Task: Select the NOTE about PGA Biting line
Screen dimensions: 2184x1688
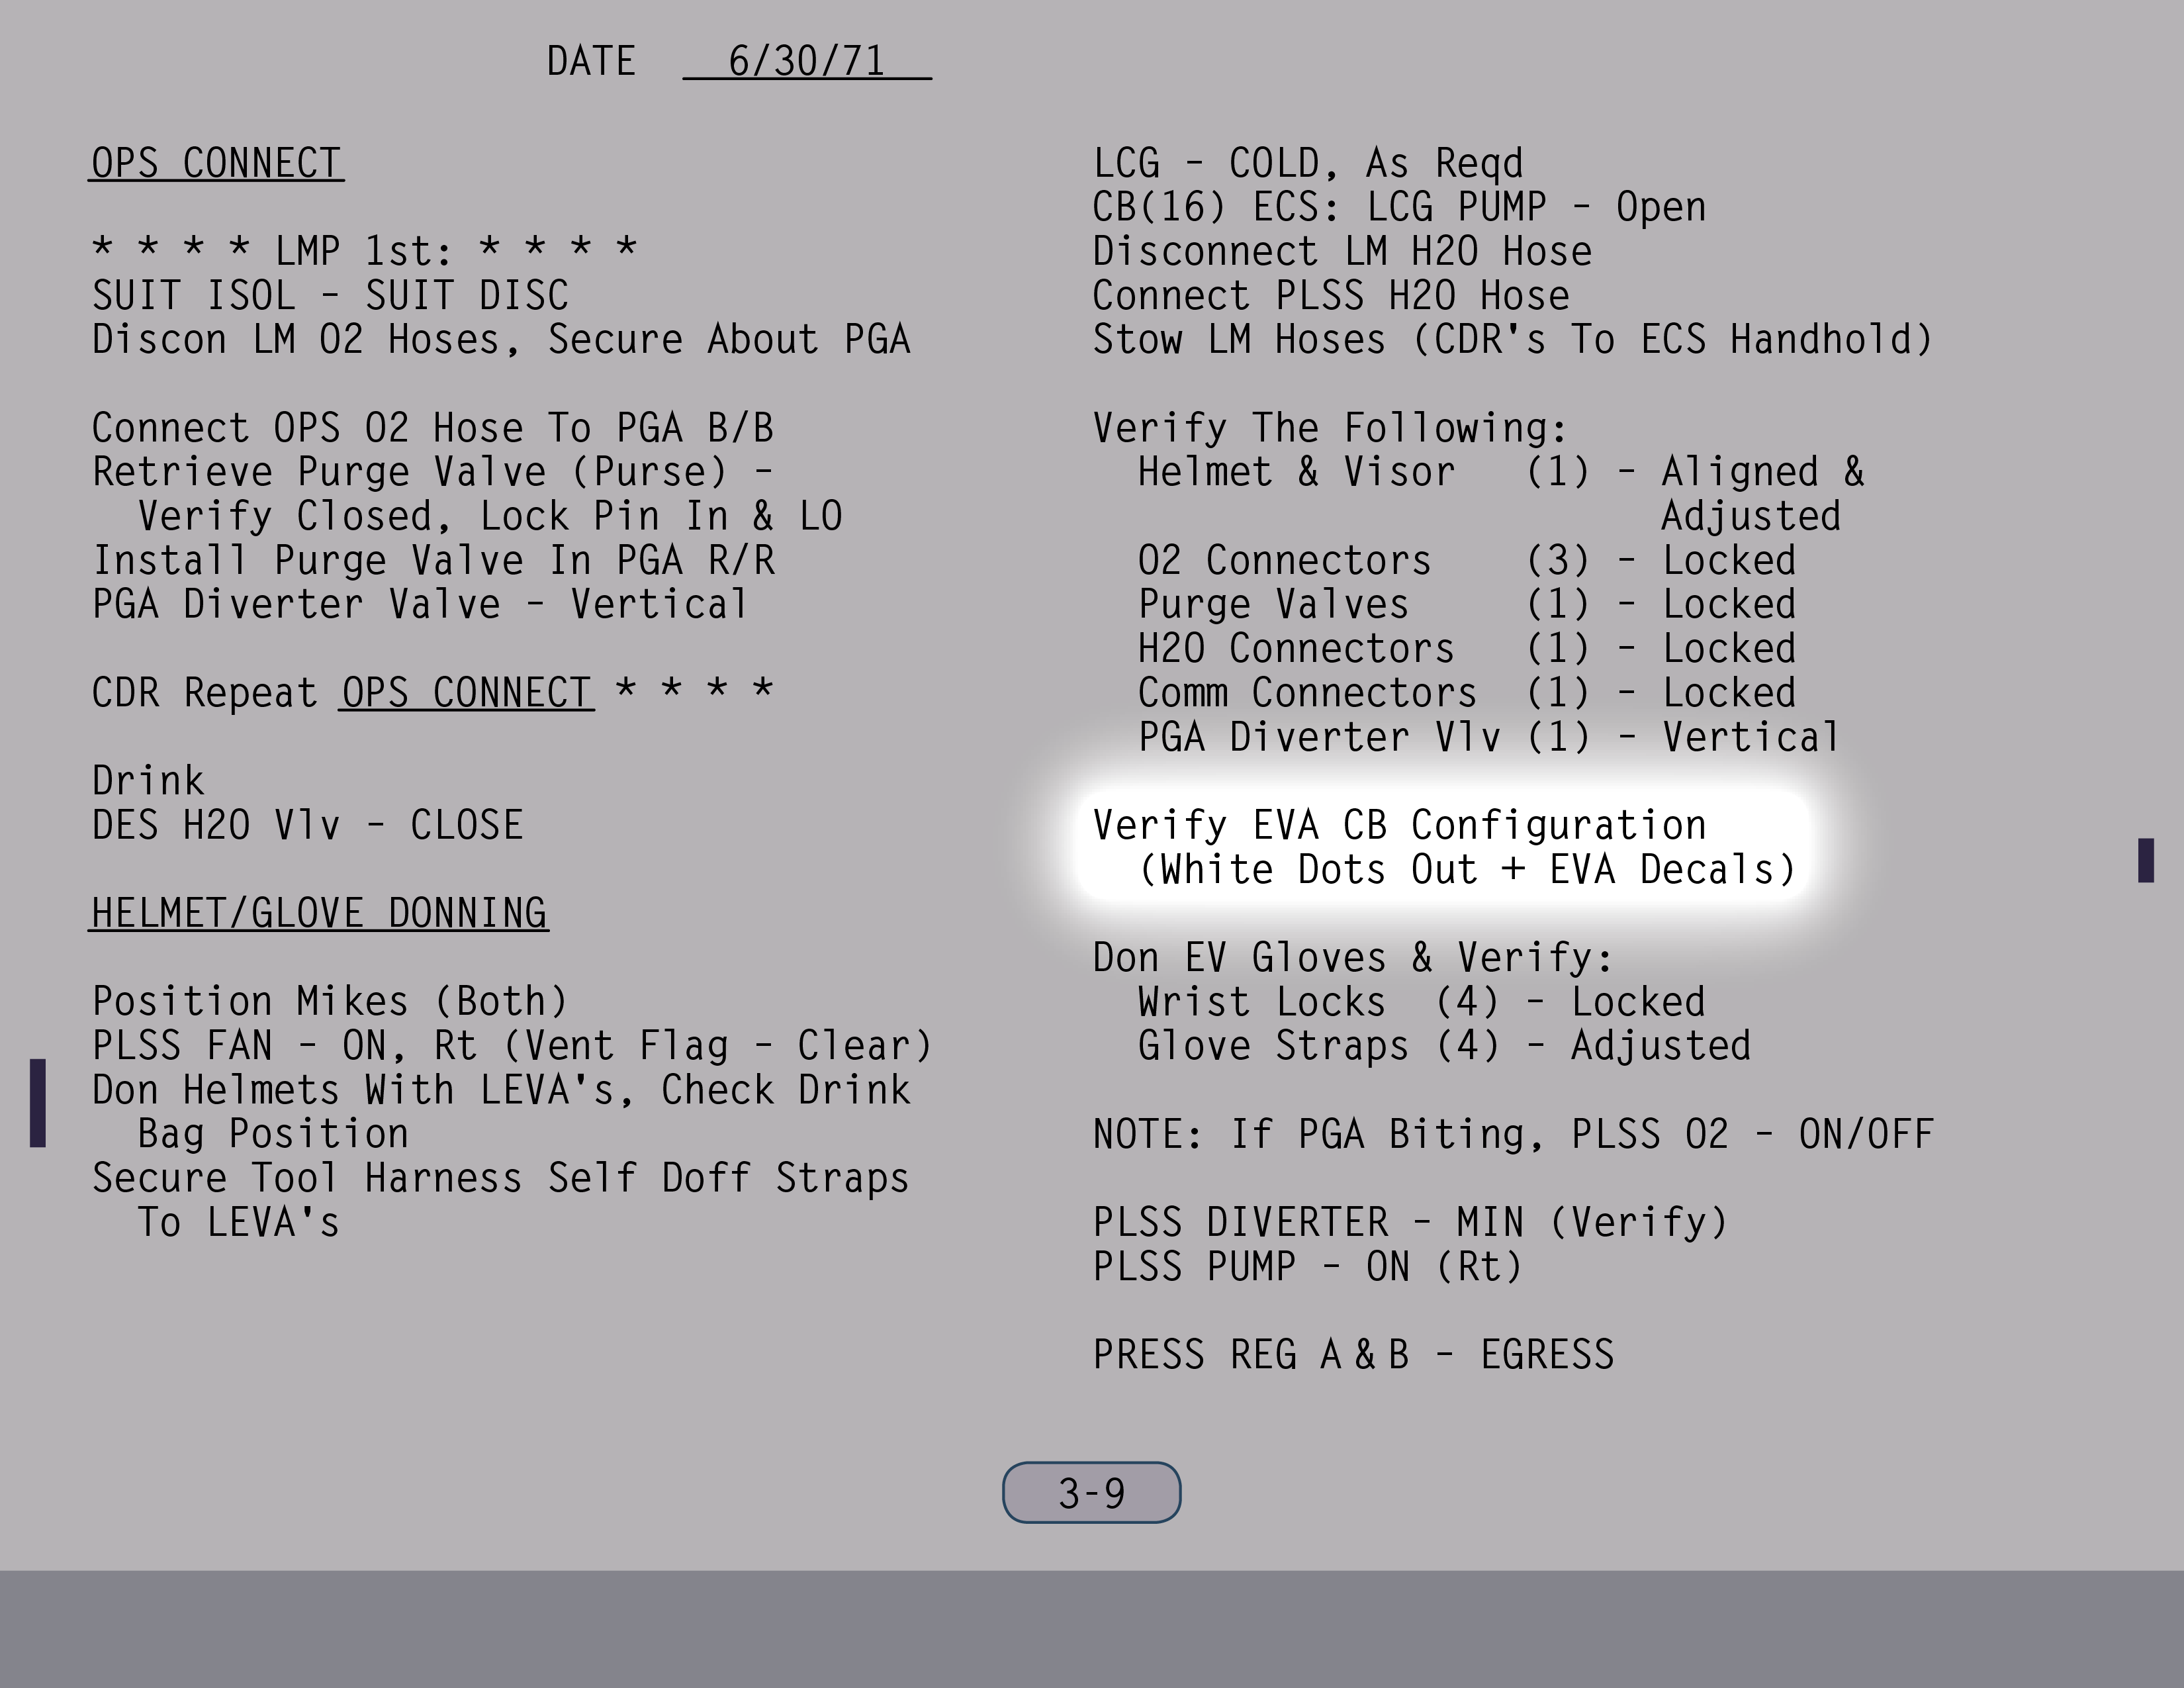Action: (x=1512, y=1134)
